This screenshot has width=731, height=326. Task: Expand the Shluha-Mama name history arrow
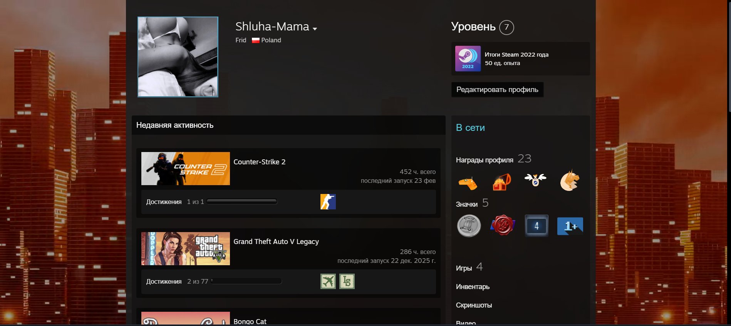click(x=315, y=29)
